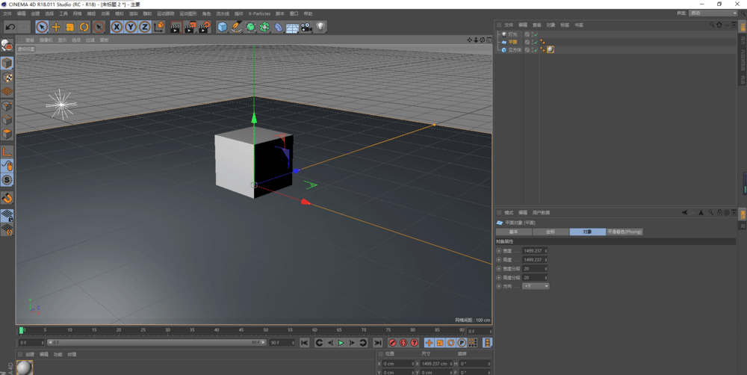747x375 pixels.
Task: Click the 宽度 value input field
Action: click(535, 251)
